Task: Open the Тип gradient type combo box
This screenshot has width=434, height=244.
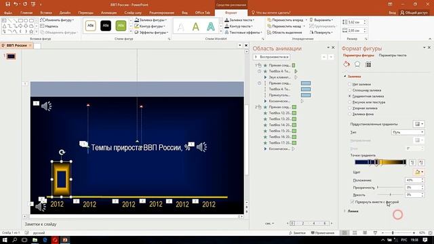Action: pos(408,133)
